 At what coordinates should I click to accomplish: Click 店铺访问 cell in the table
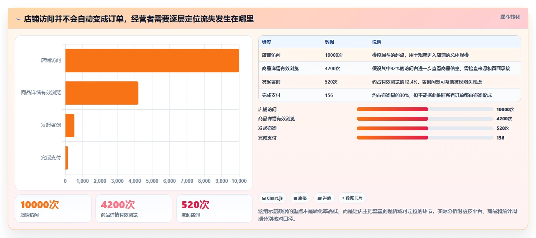click(x=271, y=55)
